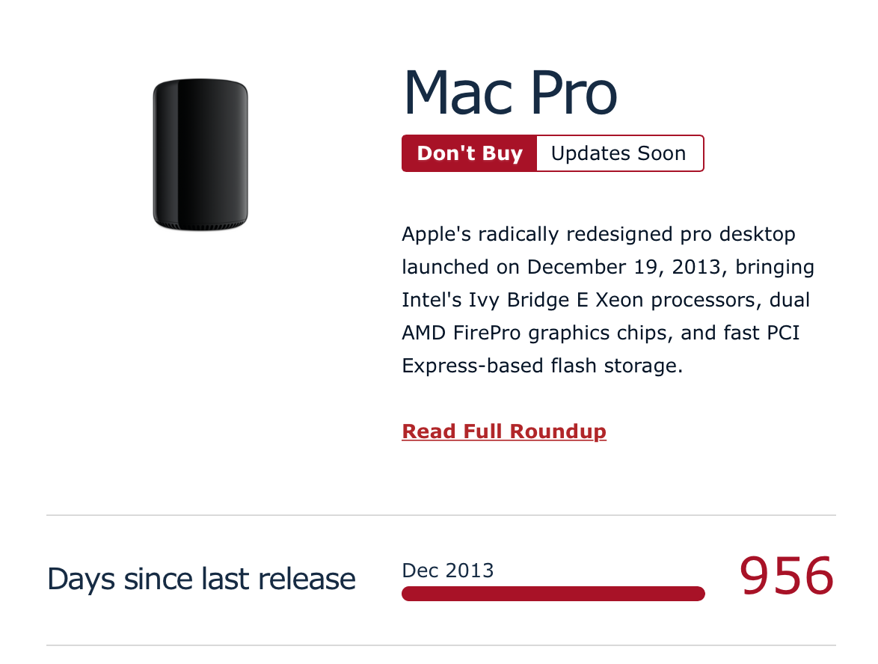The width and height of the screenshot is (878, 664).
Task: Click the 'Express-based flash storage' text
Action: (540, 366)
